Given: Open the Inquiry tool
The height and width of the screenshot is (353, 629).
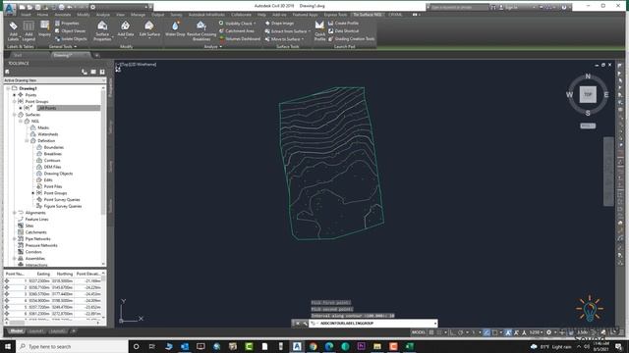Looking at the screenshot, I should tap(44, 28).
